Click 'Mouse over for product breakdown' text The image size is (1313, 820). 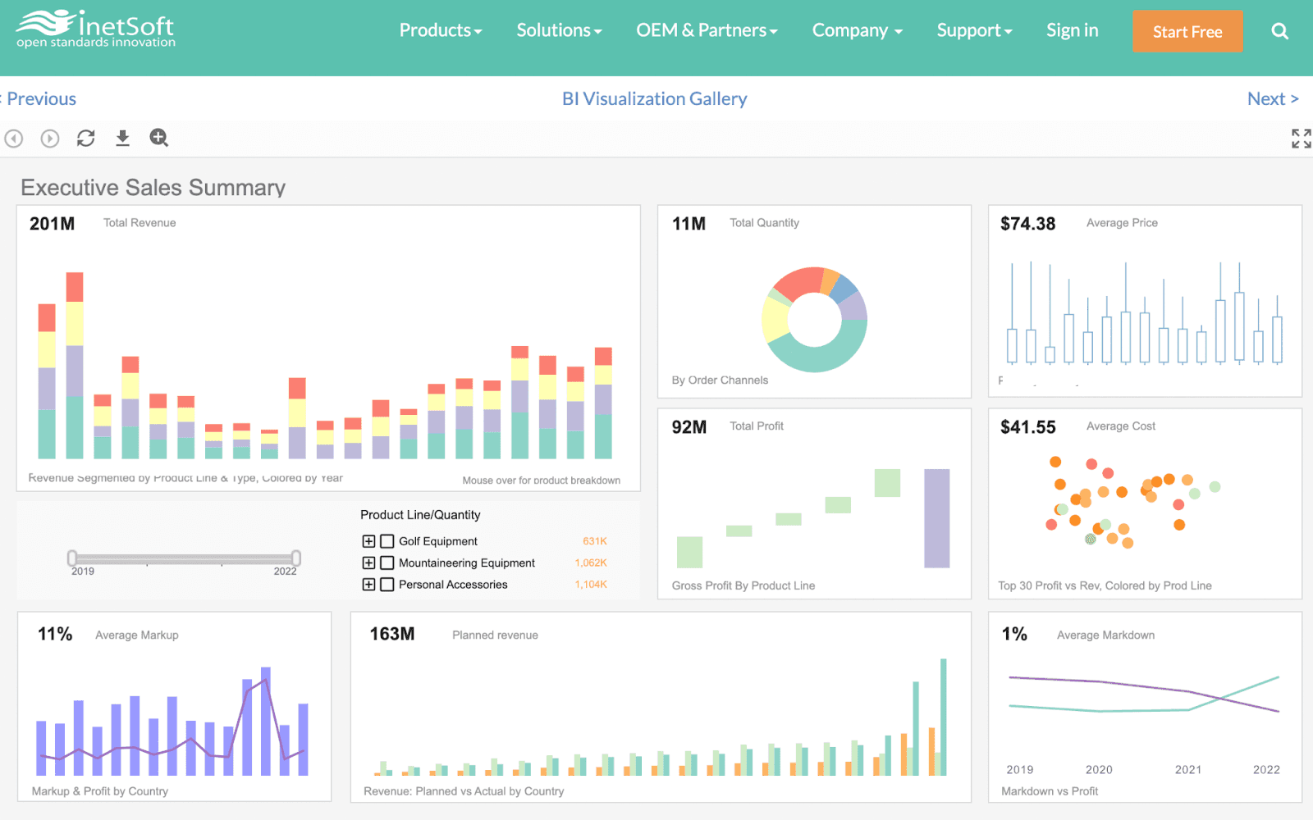tap(541, 481)
